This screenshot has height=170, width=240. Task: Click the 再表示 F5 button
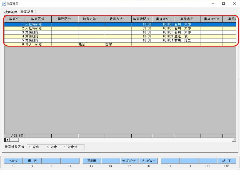pos(92,161)
